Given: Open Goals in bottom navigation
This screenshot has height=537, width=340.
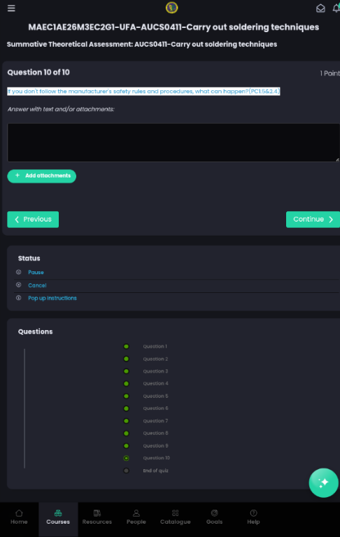Looking at the screenshot, I should tap(214, 517).
